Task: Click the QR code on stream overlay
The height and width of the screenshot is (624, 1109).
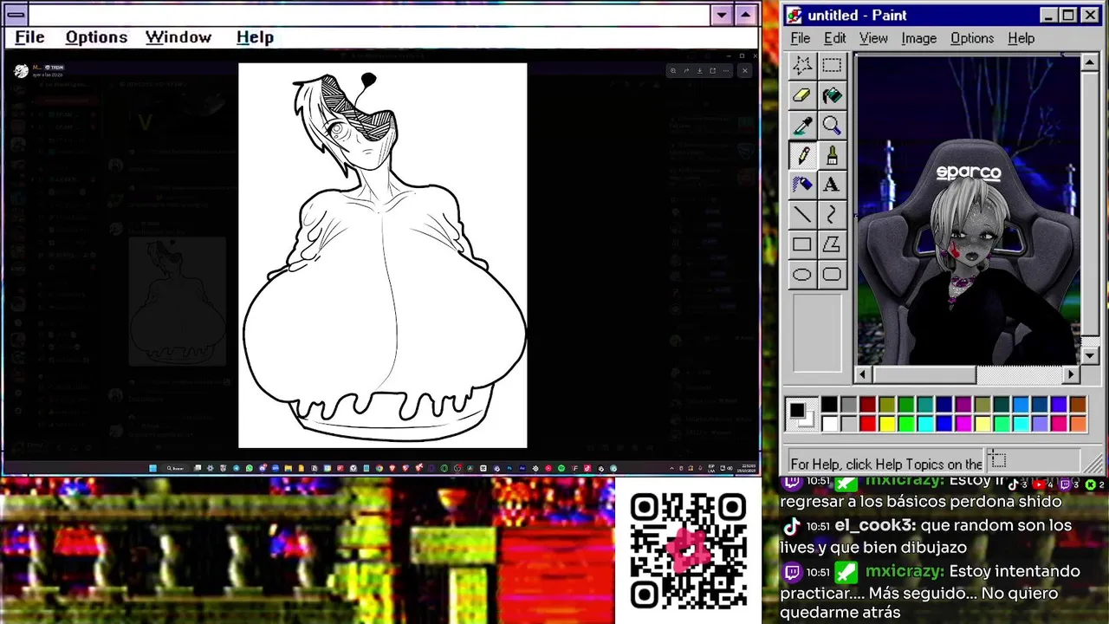Action: coord(689,550)
